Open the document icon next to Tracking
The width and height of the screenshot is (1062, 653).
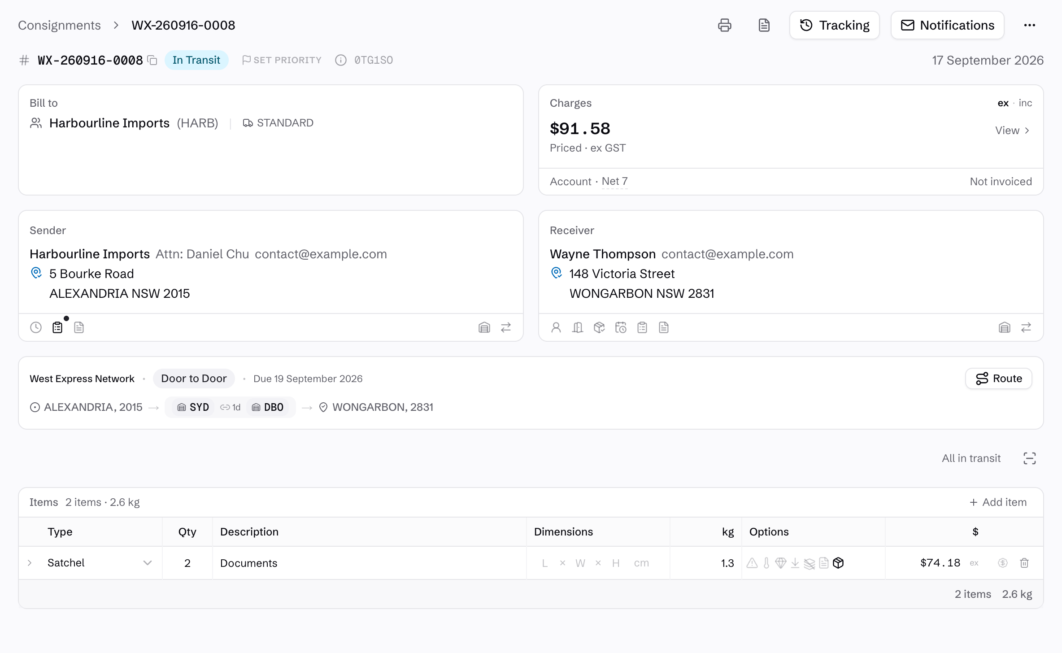point(764,25)
